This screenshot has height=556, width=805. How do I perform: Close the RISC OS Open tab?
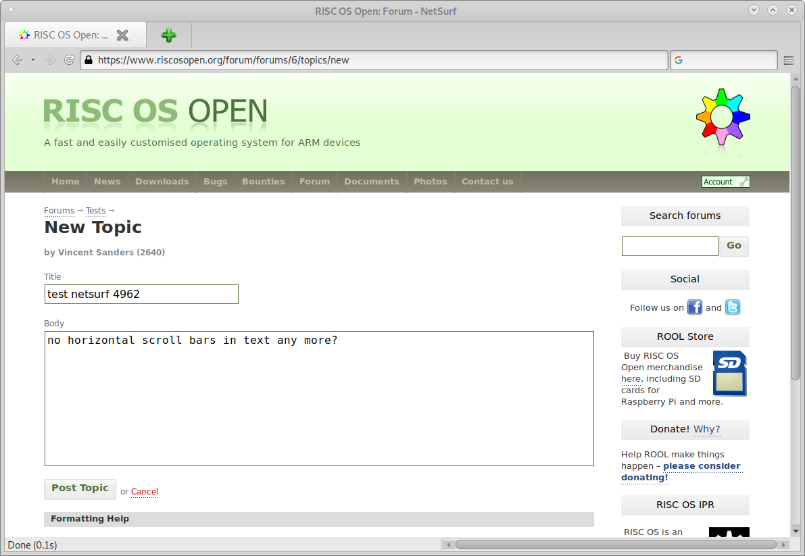pos(122,35)
